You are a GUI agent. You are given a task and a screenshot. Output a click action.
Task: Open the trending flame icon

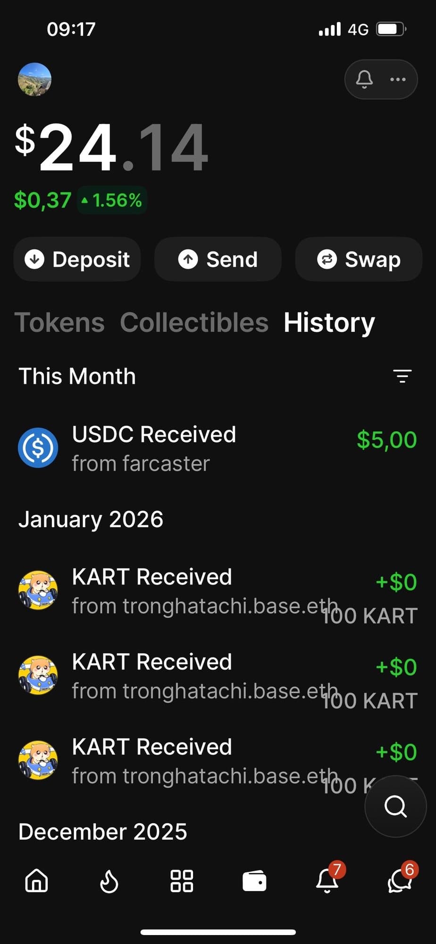pyautogui.click(x=109, y=881)
